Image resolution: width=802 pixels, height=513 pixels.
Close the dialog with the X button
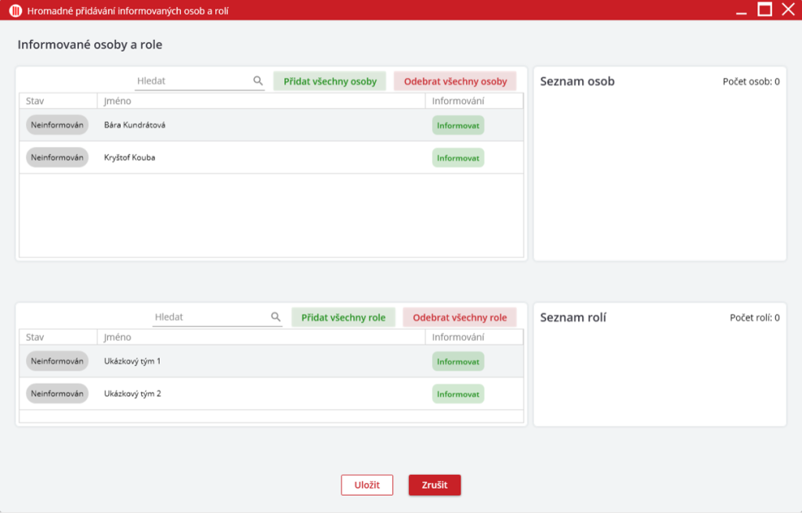point(788,9)
